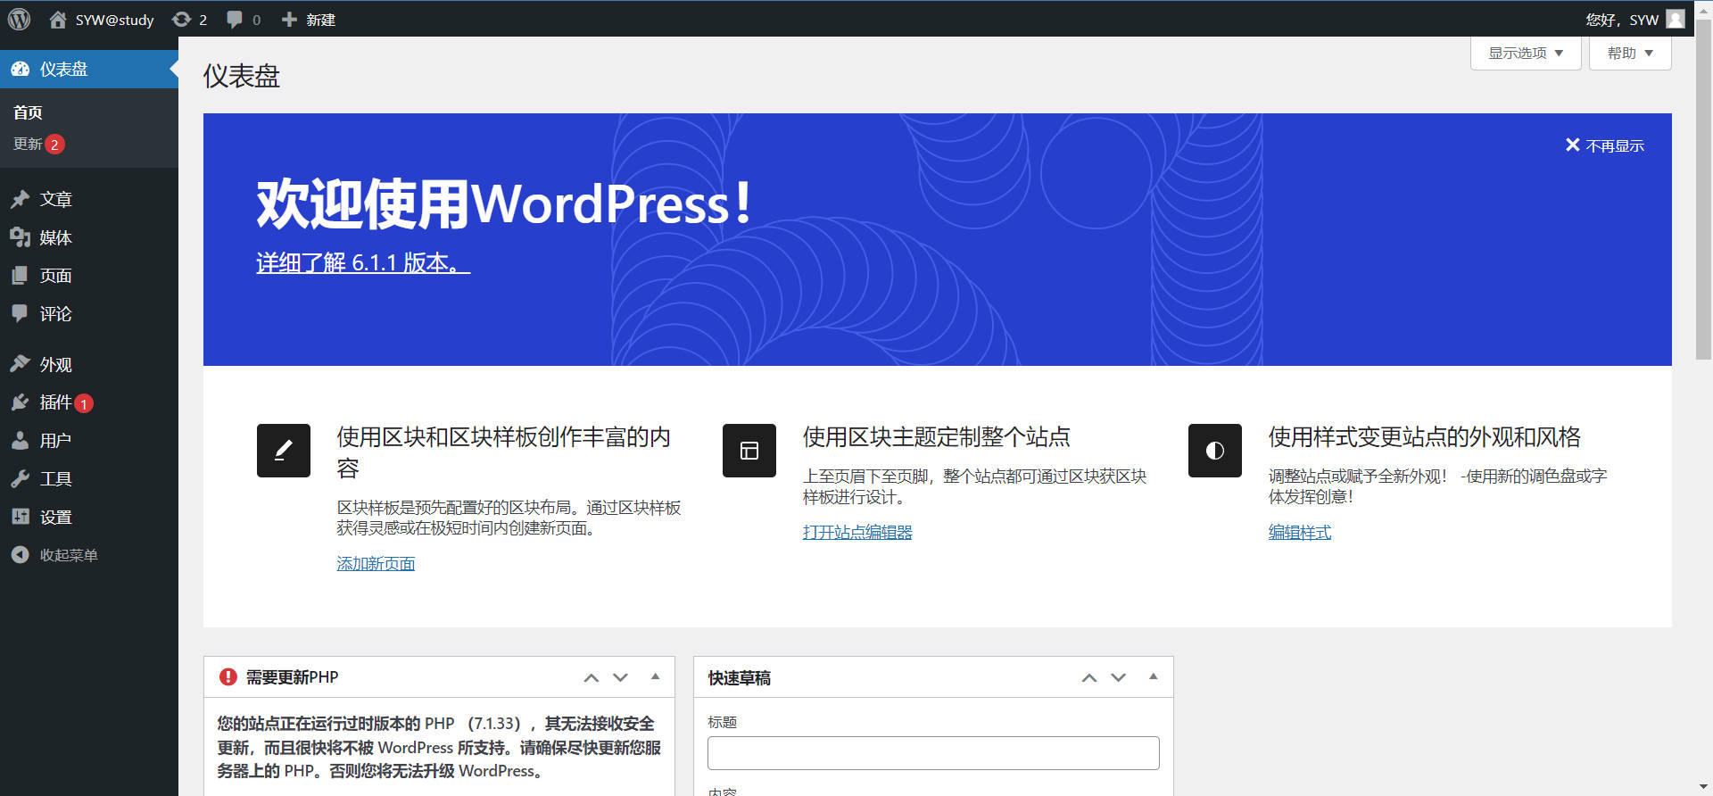This screenshot has width=1713, height=796.
Task: Open the 评论 comments menu
Action: click(89, 314)
